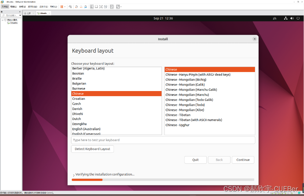This screenshot has height=196, width=304.
Task: Open the snapshot manager icon
Action: (x=85, y=7)
